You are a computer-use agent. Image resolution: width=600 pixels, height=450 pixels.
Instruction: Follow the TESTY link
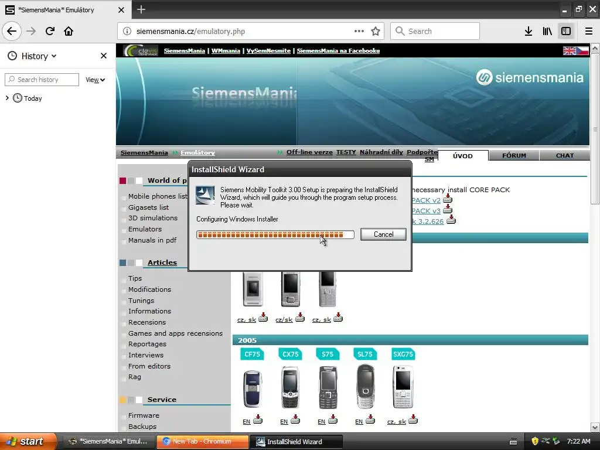pyautogui.click(x=346, y=152)
